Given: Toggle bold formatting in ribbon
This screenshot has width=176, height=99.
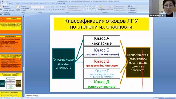Looking at the screenshot, I should pos(32,10).
